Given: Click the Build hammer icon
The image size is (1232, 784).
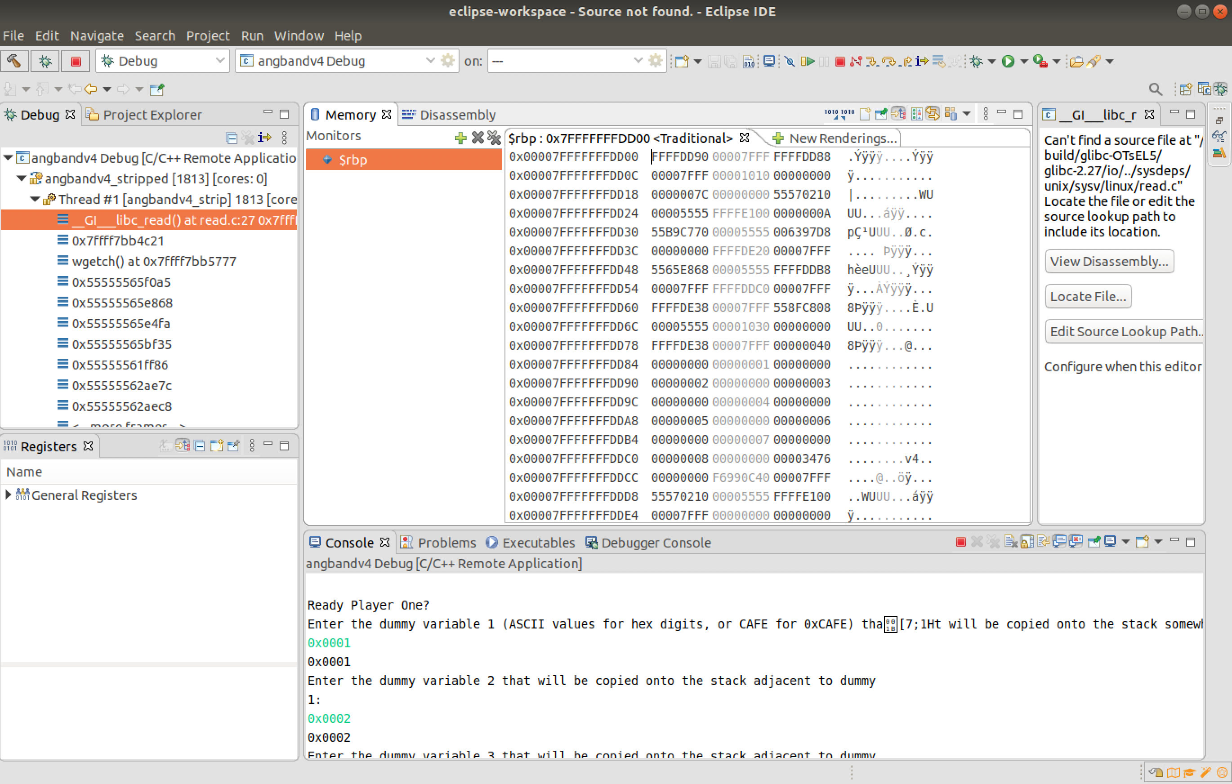Looking at the screenshot, I should [x=14, y=62].
